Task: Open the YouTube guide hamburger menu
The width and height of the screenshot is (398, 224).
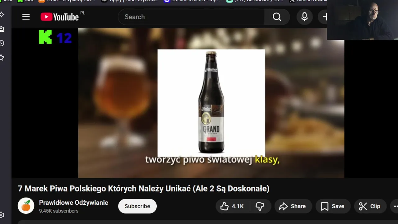Action: point(26,17)
